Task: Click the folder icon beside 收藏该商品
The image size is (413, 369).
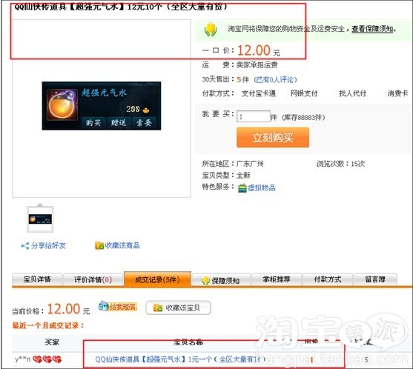Action: pos(99,245)
